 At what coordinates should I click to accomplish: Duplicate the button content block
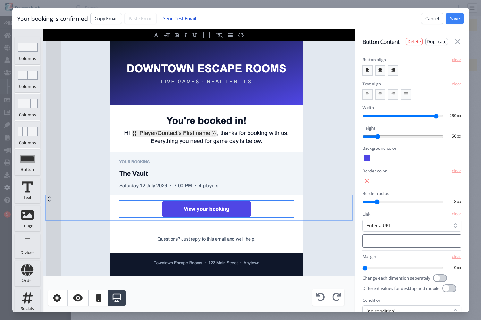[436, 42]
